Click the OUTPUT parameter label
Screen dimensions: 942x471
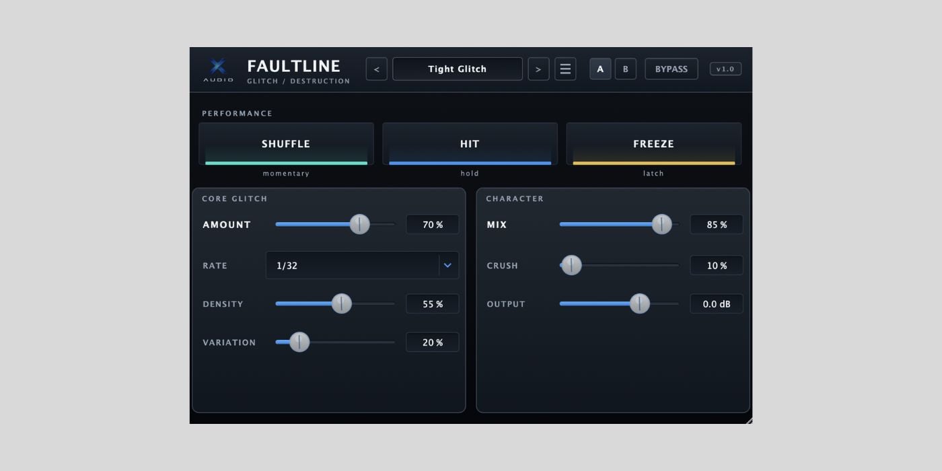pos(506,304)
